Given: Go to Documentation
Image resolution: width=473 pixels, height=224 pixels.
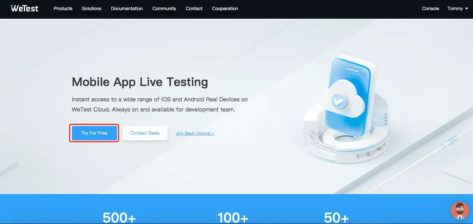Looking at the screenshot, I should 127,9.
